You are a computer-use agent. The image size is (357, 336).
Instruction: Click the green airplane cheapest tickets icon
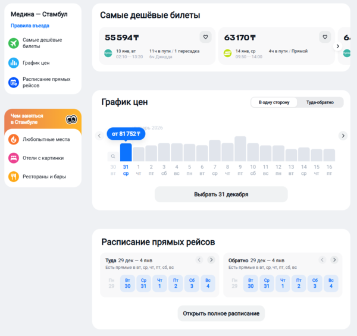pos(14,43)
